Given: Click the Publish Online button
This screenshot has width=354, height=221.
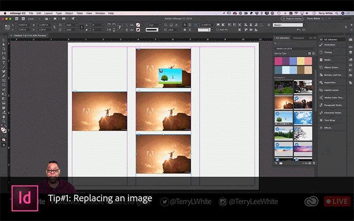Looking at the screenshot, I should [292, 18].
